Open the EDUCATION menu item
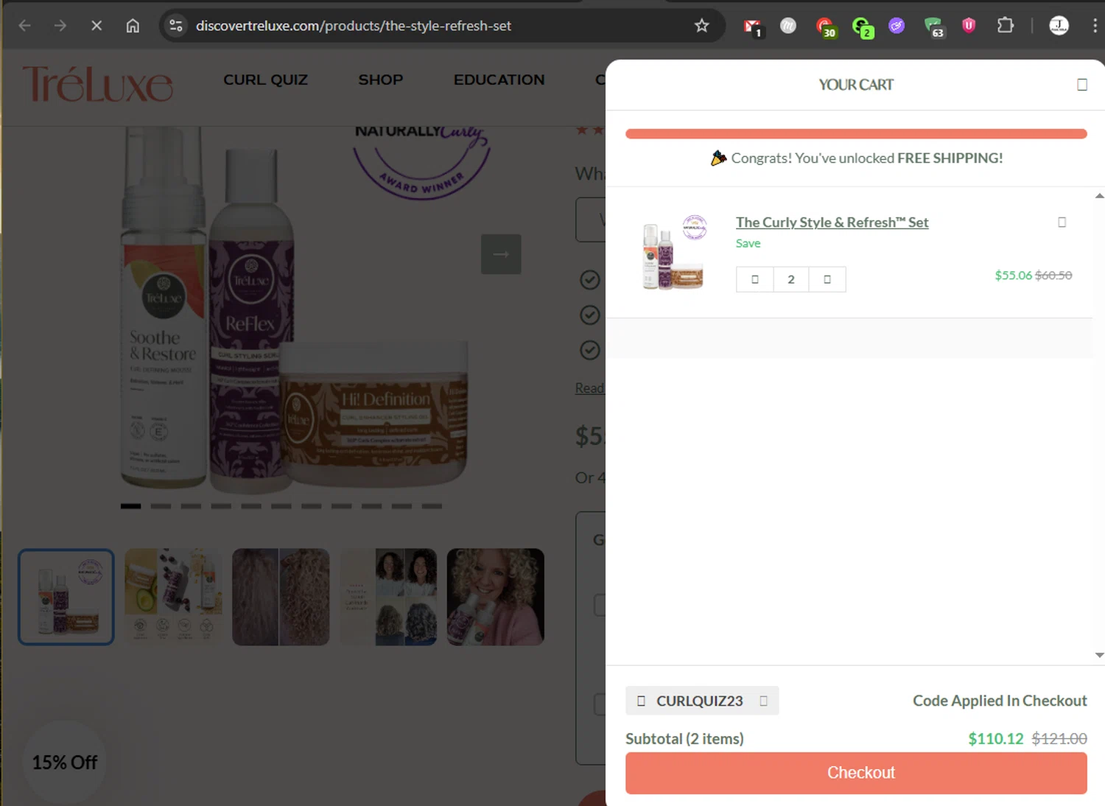The height and width of the screenshot is (806, 1105). click(499, 80)
